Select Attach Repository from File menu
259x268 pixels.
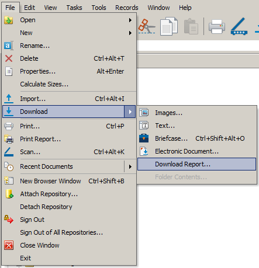coord(69,194)
